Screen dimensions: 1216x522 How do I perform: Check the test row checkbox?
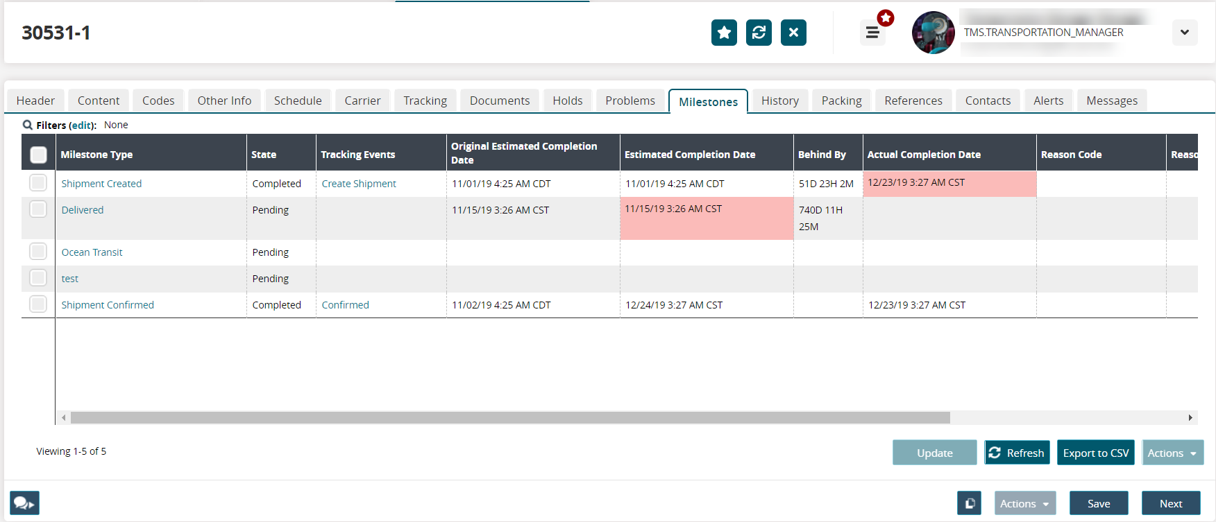click(x=38, y=278)
